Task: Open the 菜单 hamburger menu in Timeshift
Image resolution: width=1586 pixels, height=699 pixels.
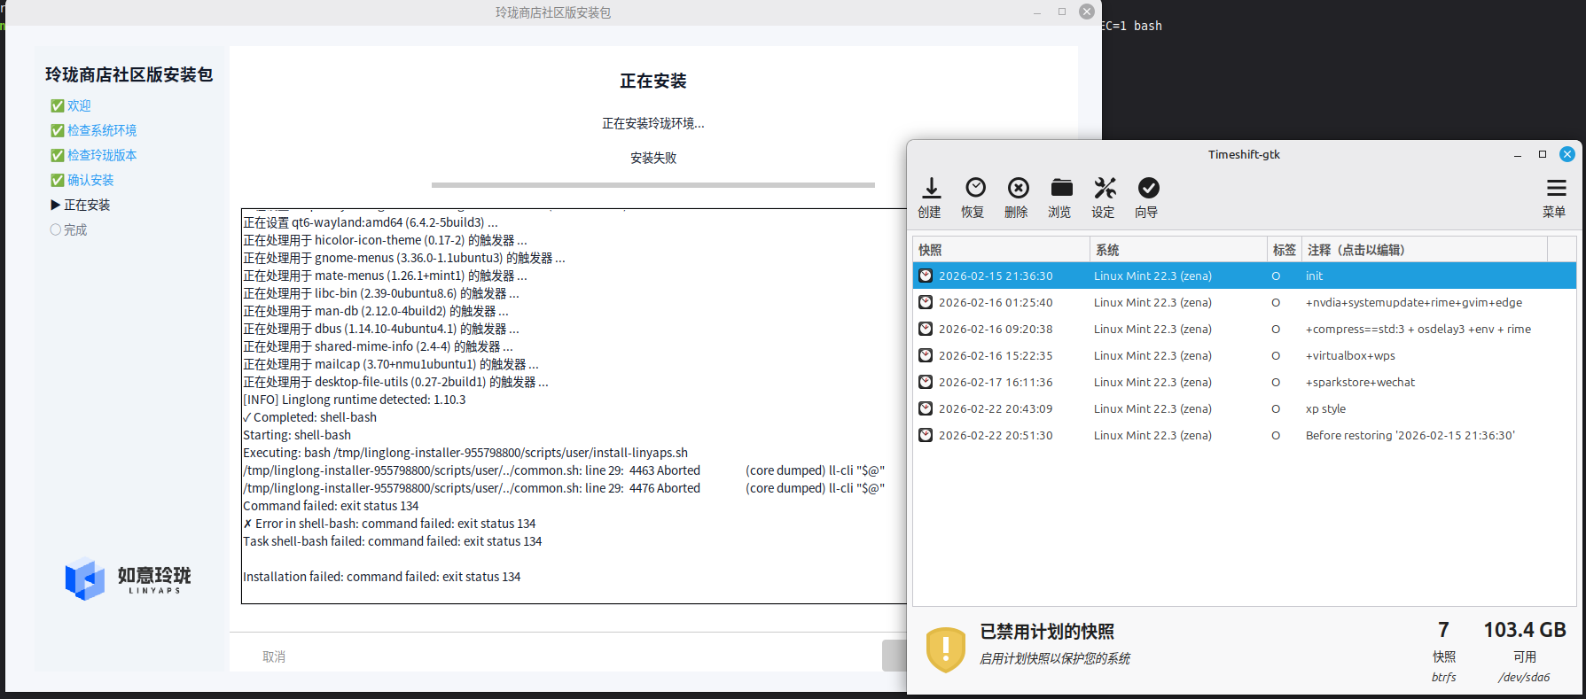Action: tap(1556, 188)
